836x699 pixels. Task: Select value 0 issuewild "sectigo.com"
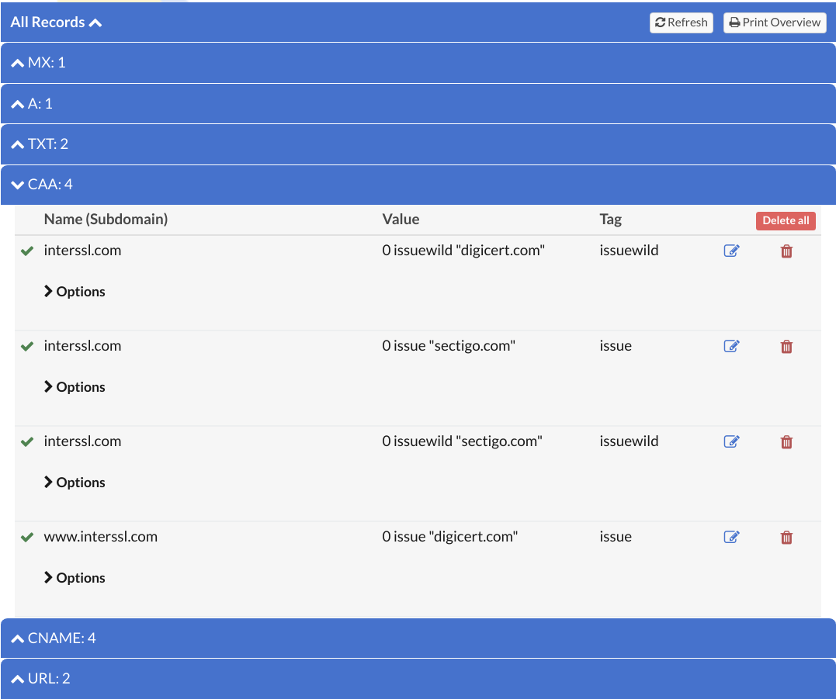(462, 441)
